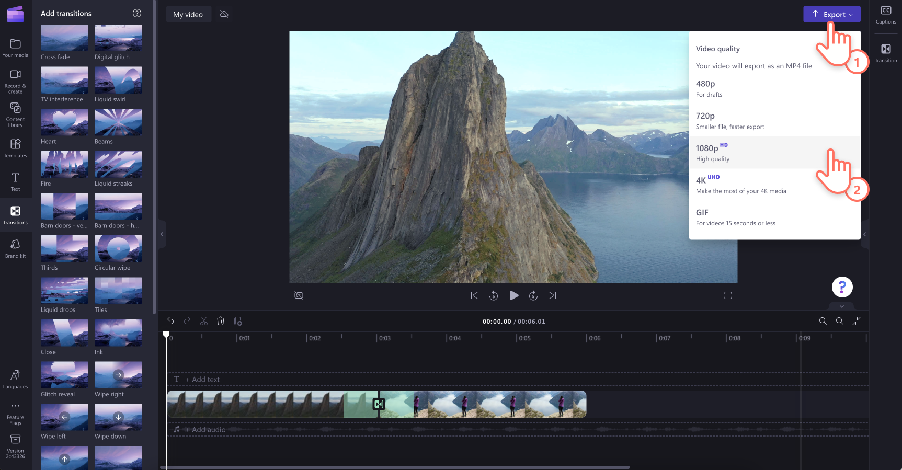Select the Cross fade transition thumbnail
The height and width of the screenshot is (470, 902).
click(x=64, y=38)
